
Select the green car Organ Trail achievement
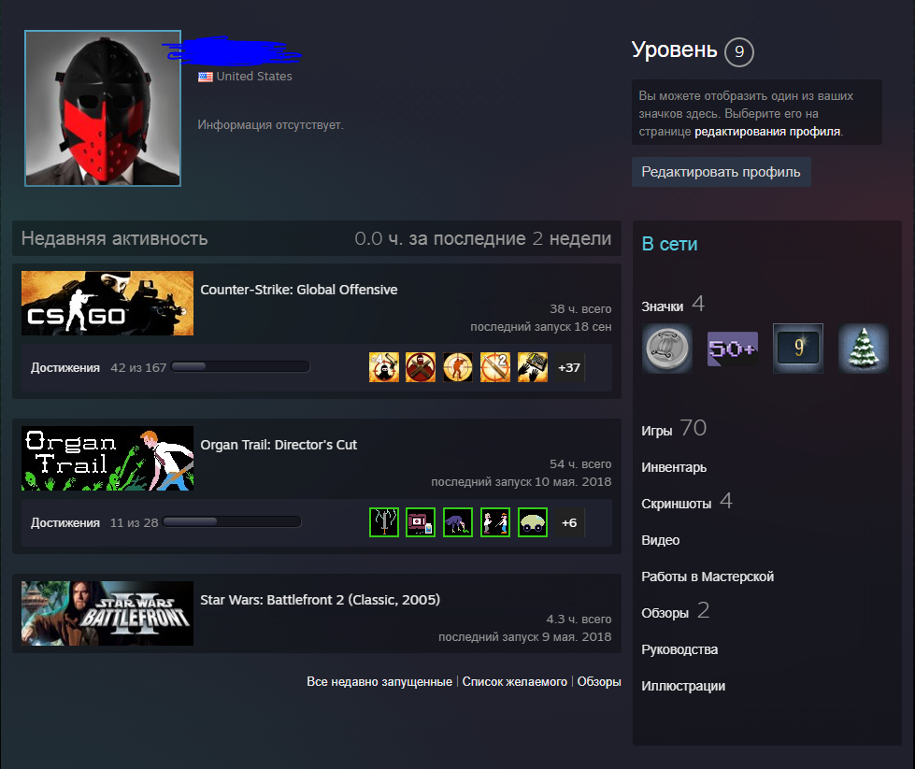[x=532, y=522]
